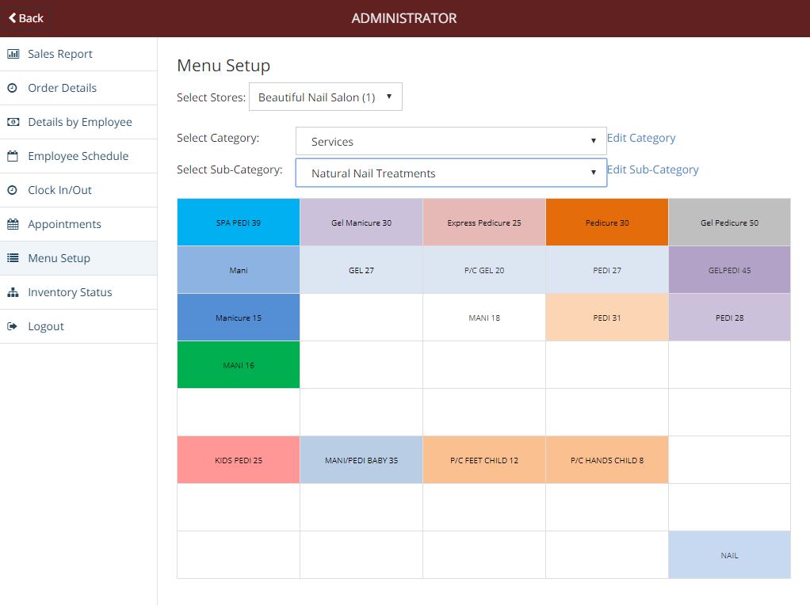The width and height of the screenshot is (810, 605).
Task: Click the NAIL tile
Action: click(x=729, y=555)
